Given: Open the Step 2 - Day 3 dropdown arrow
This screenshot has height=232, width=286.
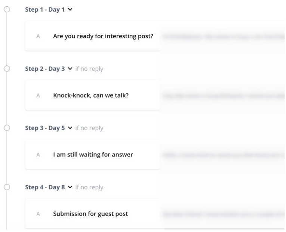Looking at the screenshot, I should pyautogui.click(x=70, y=69).
